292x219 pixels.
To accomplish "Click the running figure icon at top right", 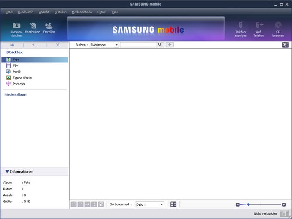I will click(285, 45).
